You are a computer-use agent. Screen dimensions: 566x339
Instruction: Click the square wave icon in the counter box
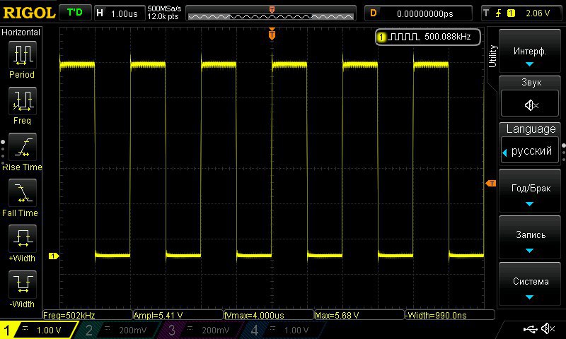tap(404, 37)
